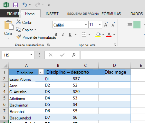Increase font size with large A

coord(106,25)
